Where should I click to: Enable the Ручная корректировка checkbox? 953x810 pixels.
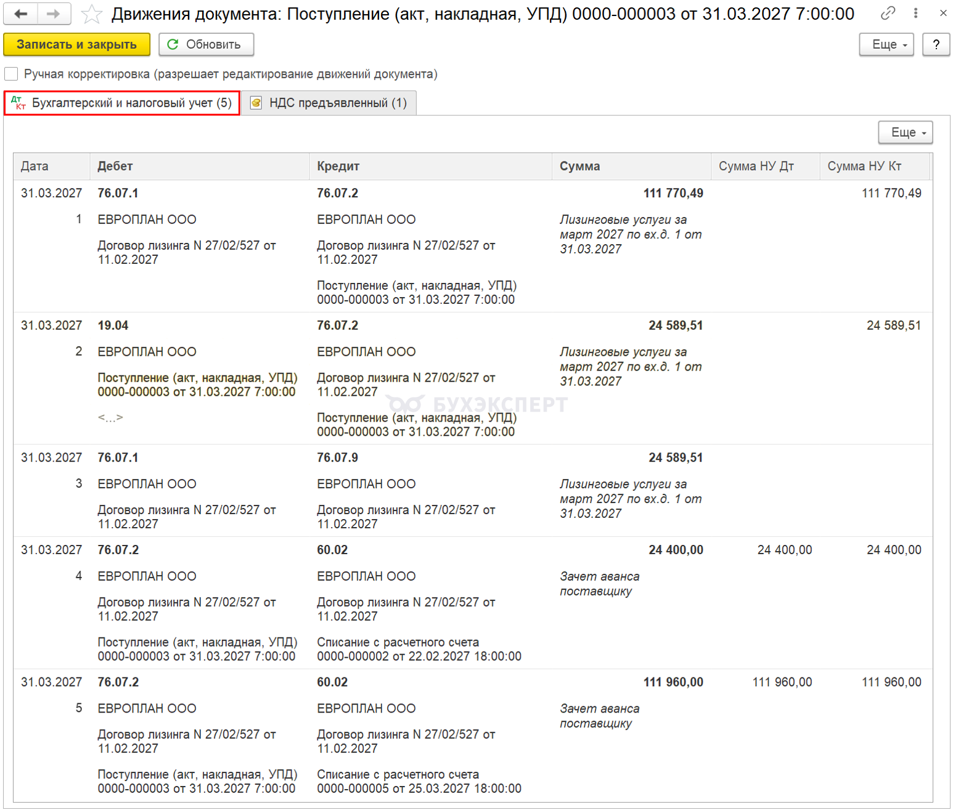(x=11, y=74)
